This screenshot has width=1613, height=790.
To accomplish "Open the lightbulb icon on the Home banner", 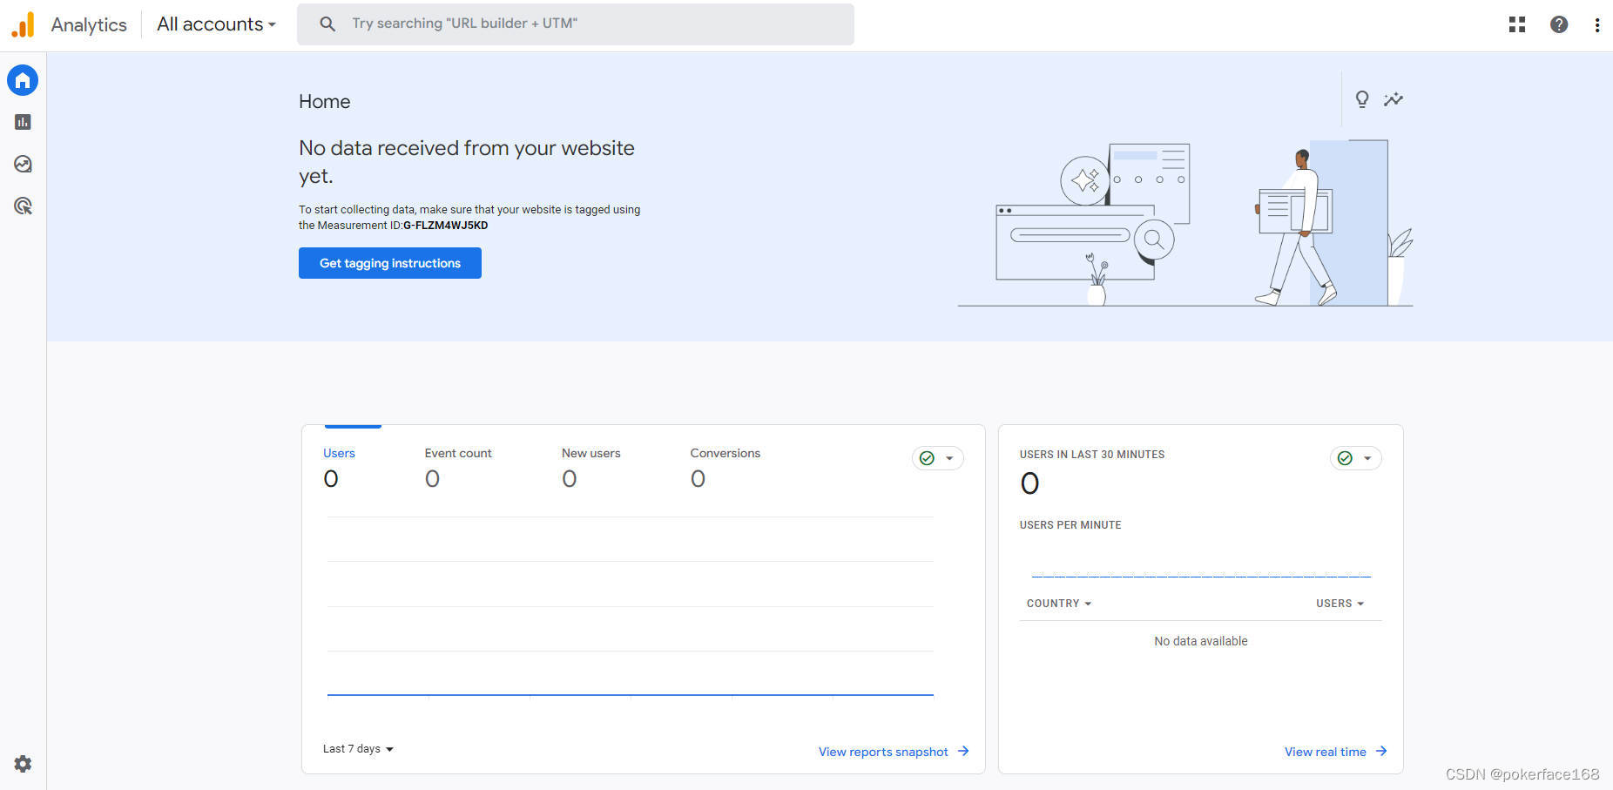I will click(1362, 99).
